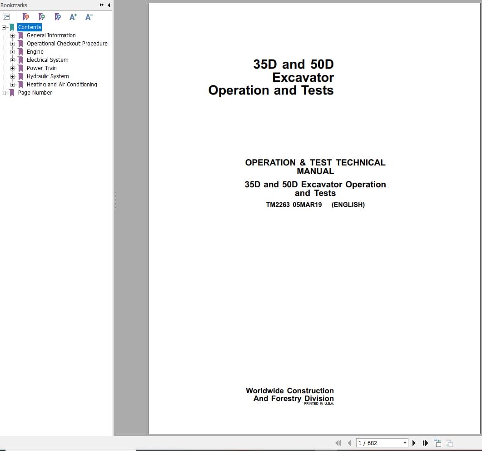Click the bookmark icon beside Page Number
The width and height of the screenshot is (482, 451).
pyautogui.click(x=12, y=93)
